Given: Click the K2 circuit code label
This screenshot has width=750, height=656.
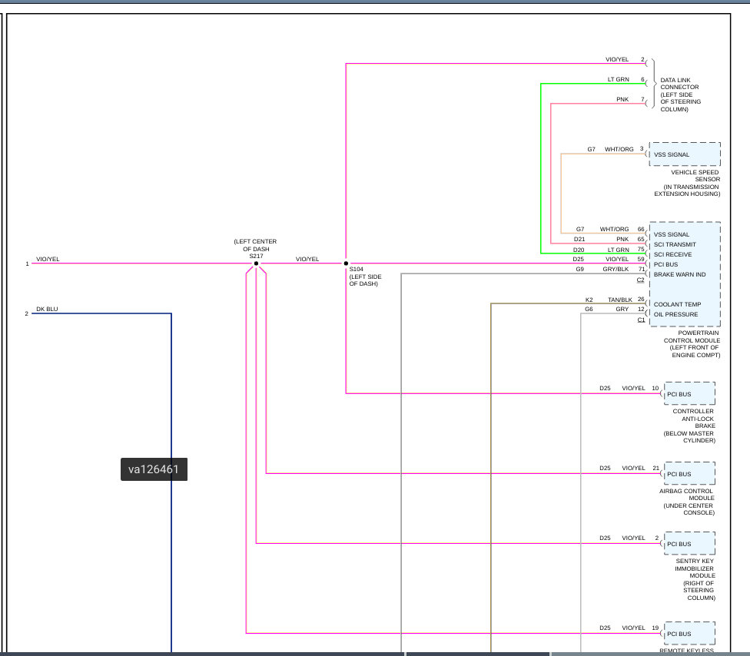Looking at the screenshot, I should [x=589, y=300].
